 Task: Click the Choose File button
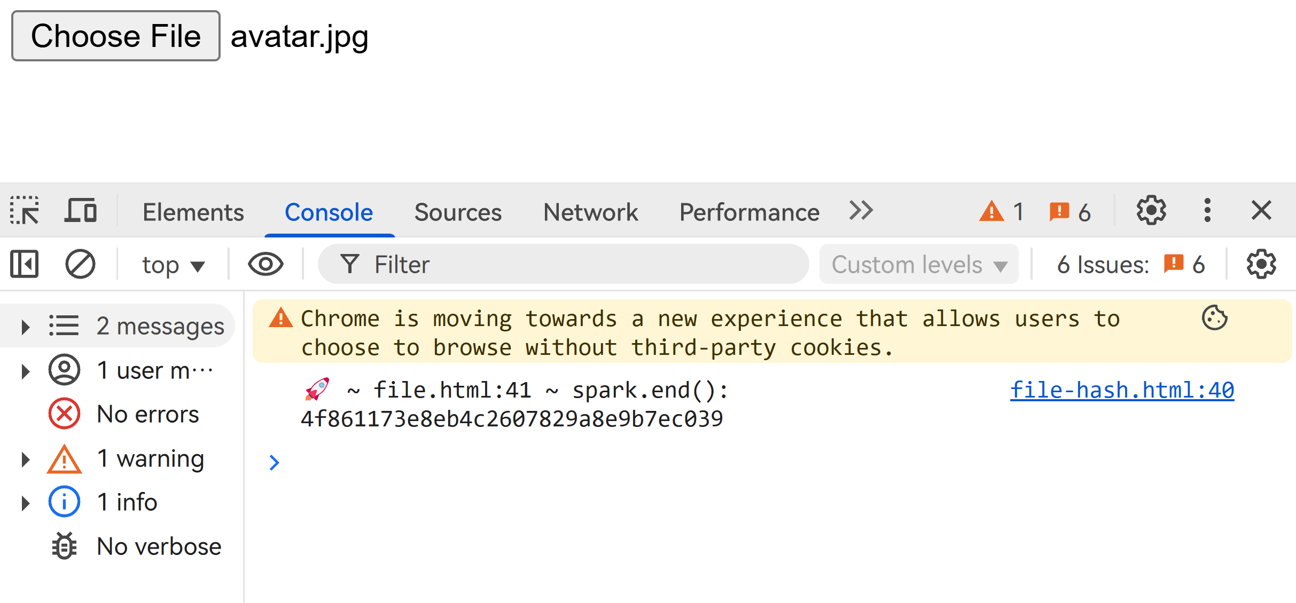pos(116,36)
